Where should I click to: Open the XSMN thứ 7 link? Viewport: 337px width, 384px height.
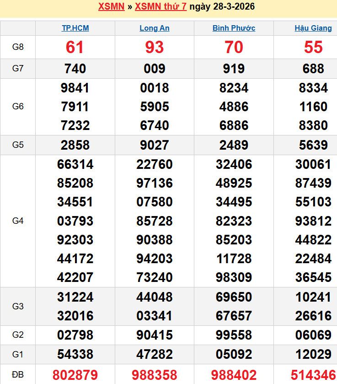160,6
